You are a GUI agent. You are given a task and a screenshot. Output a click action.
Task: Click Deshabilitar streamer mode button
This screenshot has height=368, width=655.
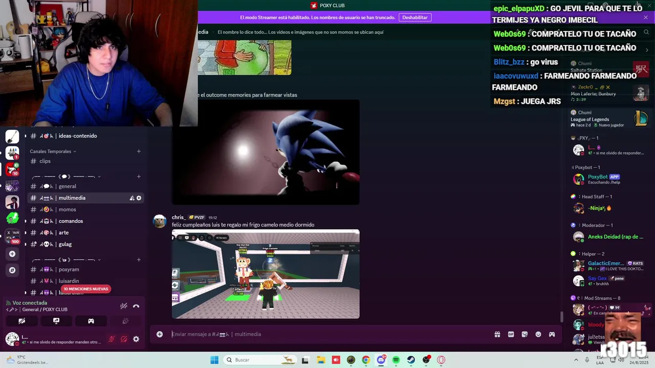(x=415, y=17)
